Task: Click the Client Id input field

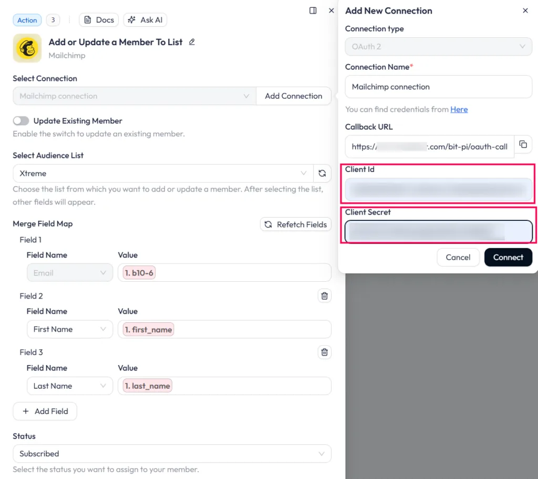Action: tap(439, 189)
